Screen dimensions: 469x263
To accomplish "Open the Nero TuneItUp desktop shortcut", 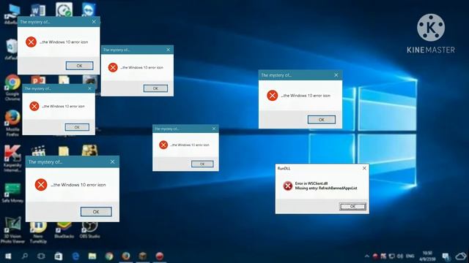I will click(38, 232).
